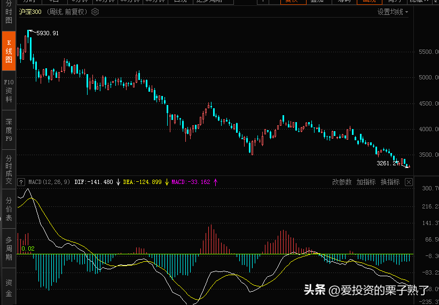Click the green 0.02 MACD value label
This screenshot has height=305, width=439.
[28, 248]
